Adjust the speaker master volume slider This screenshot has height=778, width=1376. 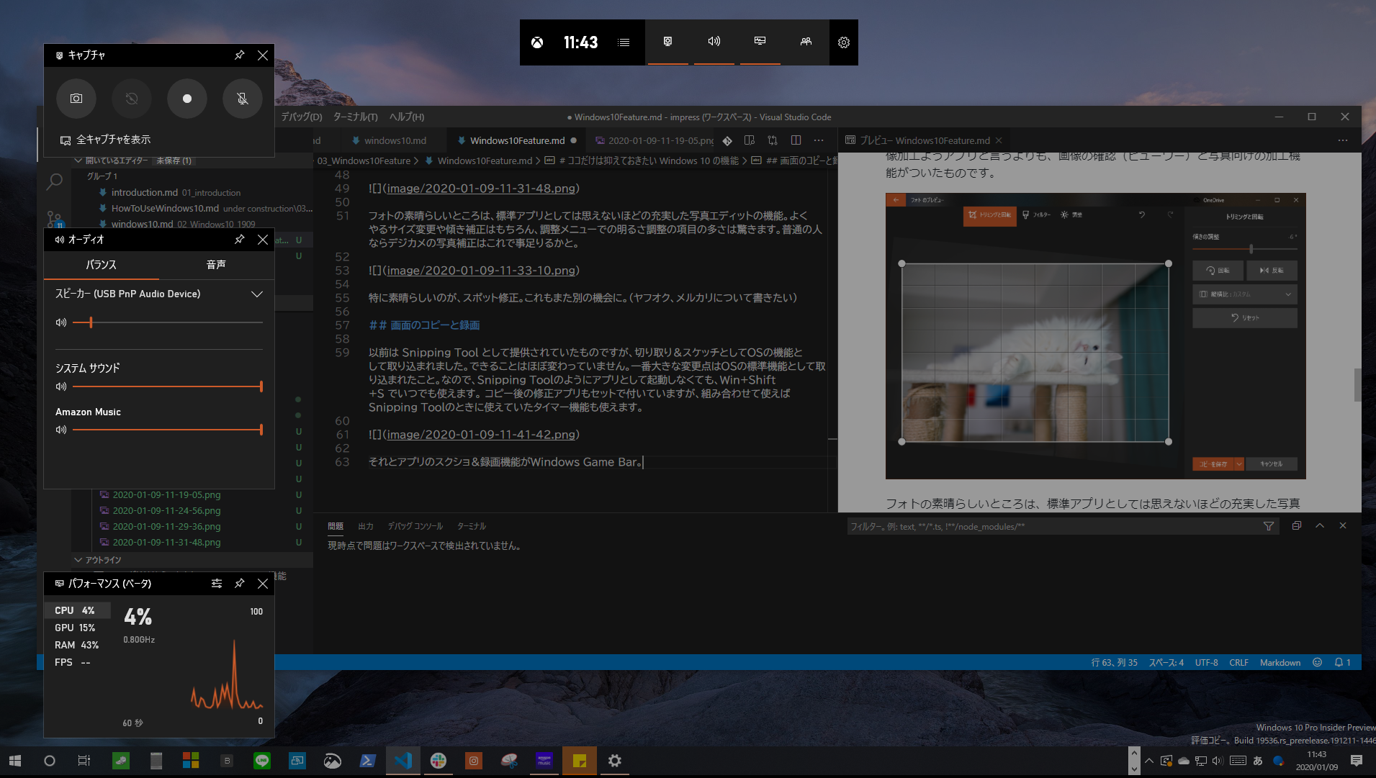(168, 322)
